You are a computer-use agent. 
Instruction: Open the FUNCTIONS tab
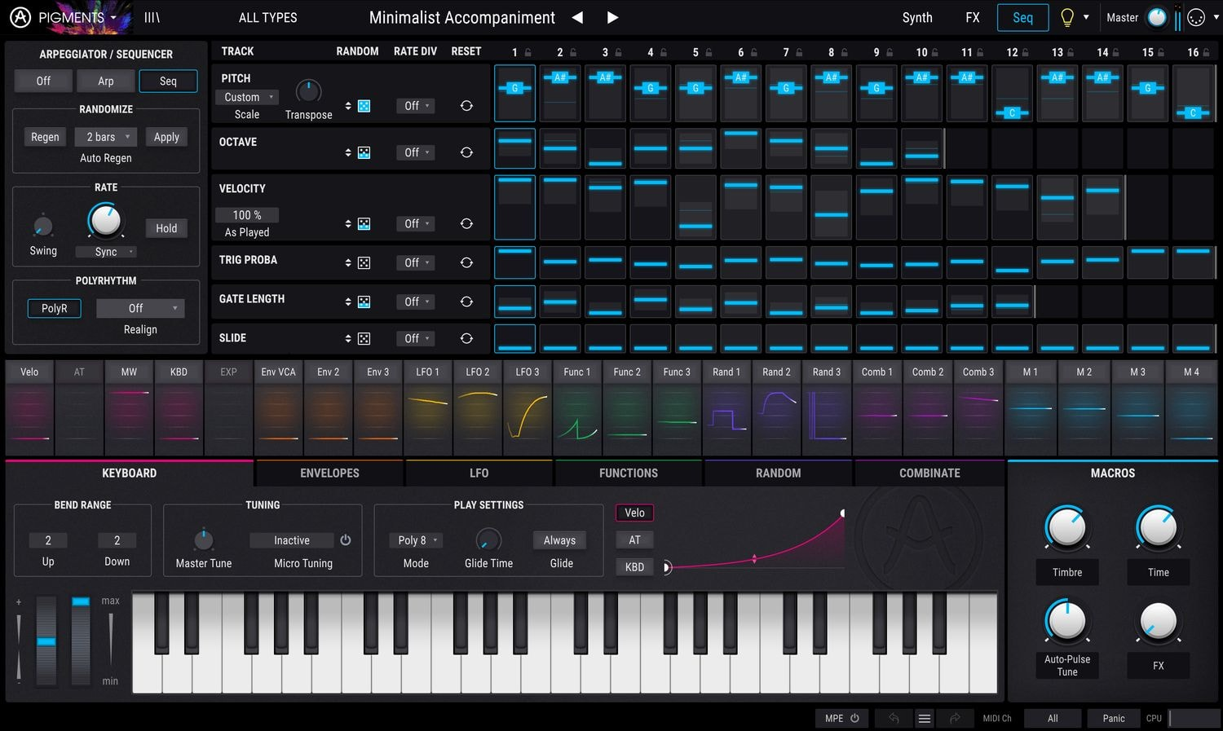tap(629, 473)
